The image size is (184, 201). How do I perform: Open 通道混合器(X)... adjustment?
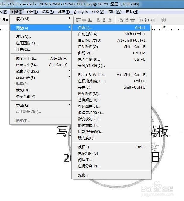(x=111, y=112)
